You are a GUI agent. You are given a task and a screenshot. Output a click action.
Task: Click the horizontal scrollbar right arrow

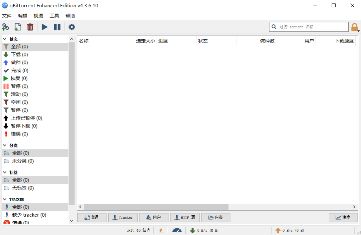354,207
